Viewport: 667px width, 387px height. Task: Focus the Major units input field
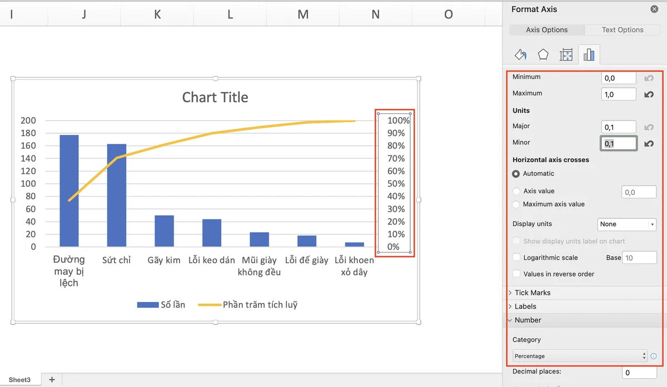point(619,127)
